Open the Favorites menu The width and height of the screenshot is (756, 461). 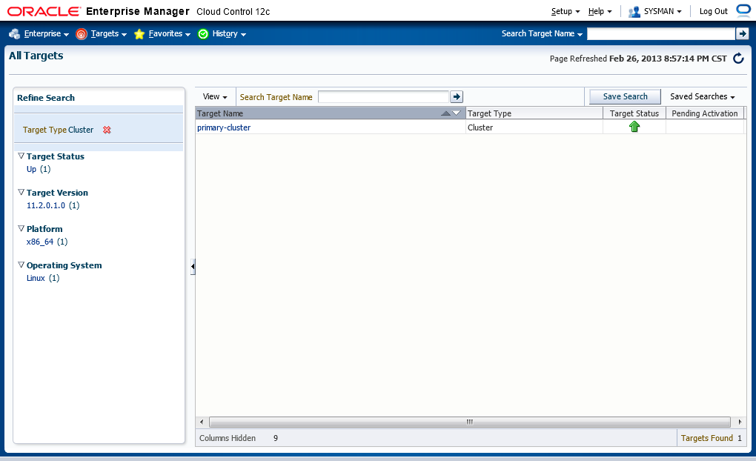[x=169, y=34]
